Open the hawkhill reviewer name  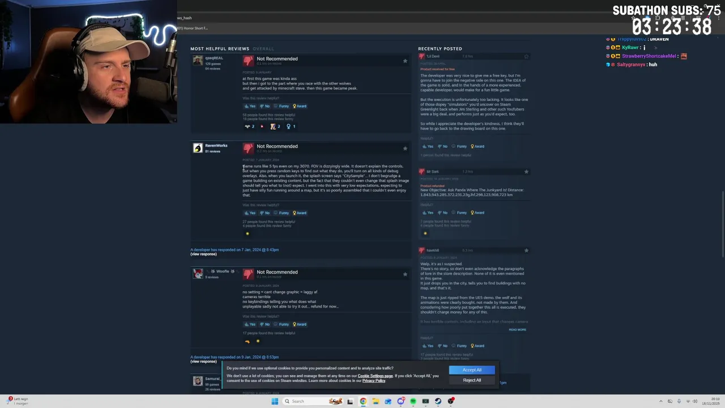pyautogui.click(x=433, y=250)
